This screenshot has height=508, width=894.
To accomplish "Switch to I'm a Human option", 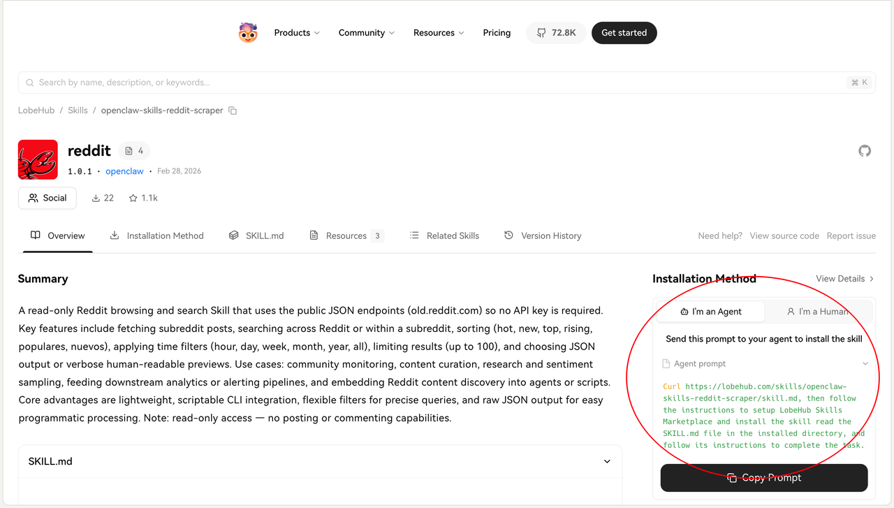I will tap(817, 312).
